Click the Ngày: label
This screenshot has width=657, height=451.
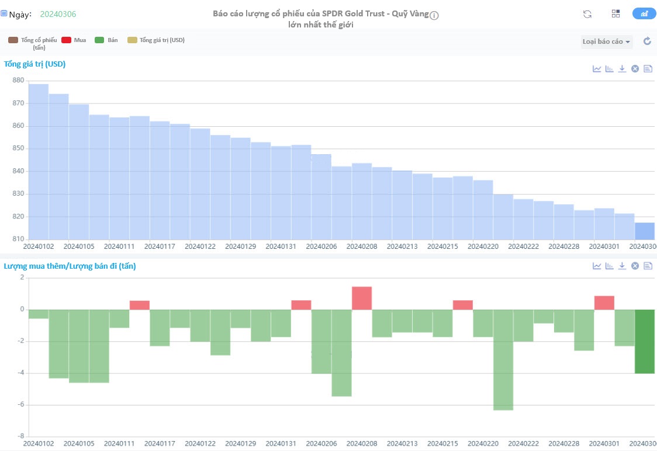[x=20, y=15]
